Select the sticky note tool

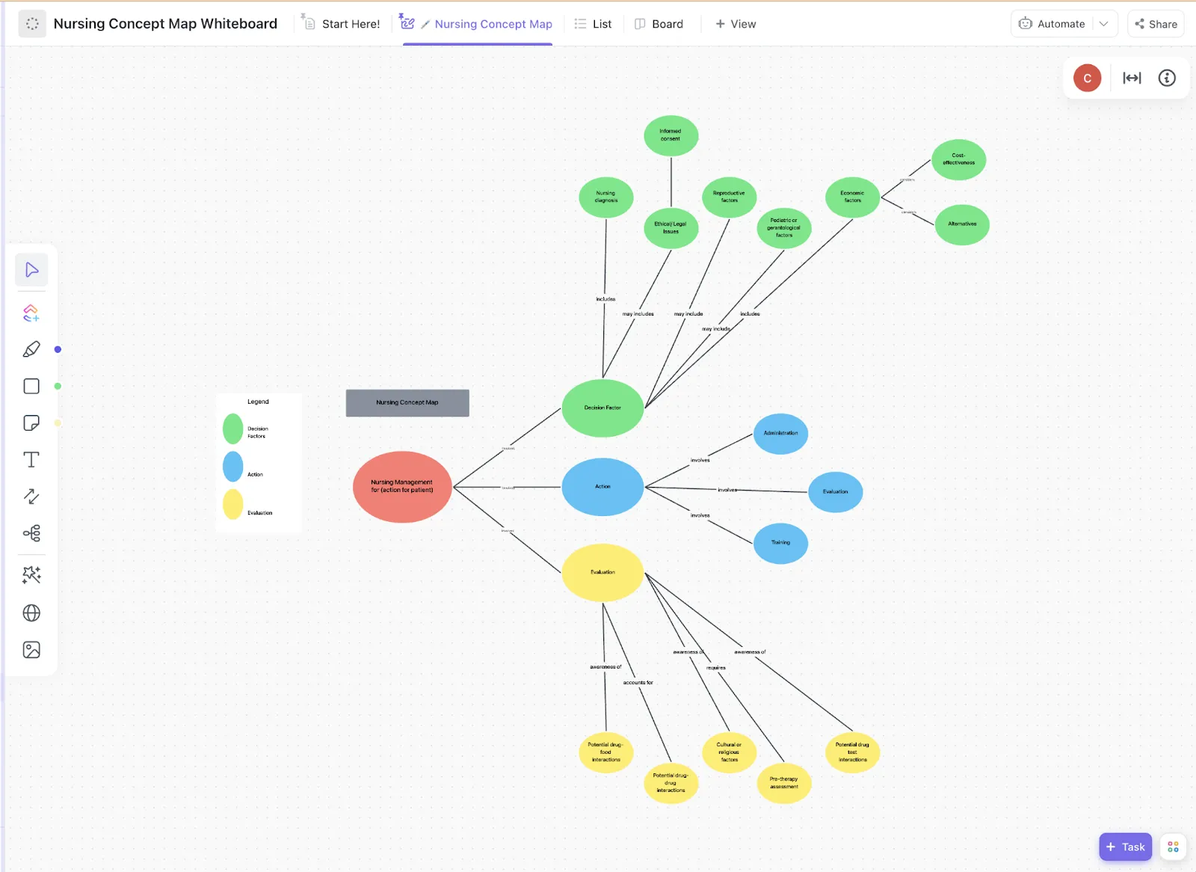coord(31,423)
